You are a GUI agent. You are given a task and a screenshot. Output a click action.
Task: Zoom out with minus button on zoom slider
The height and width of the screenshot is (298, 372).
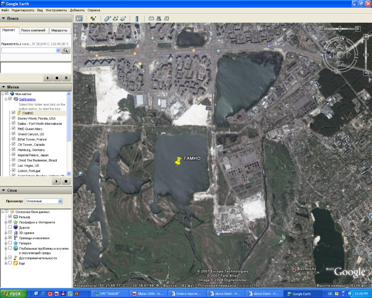(366, 74)
